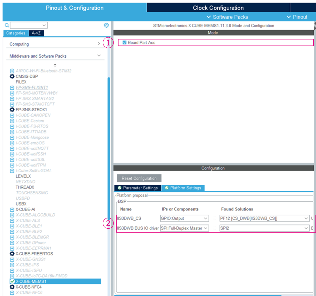
Task: Click download icon beside FP-SNS-SMARTAG2
Action: click(12, 98)
